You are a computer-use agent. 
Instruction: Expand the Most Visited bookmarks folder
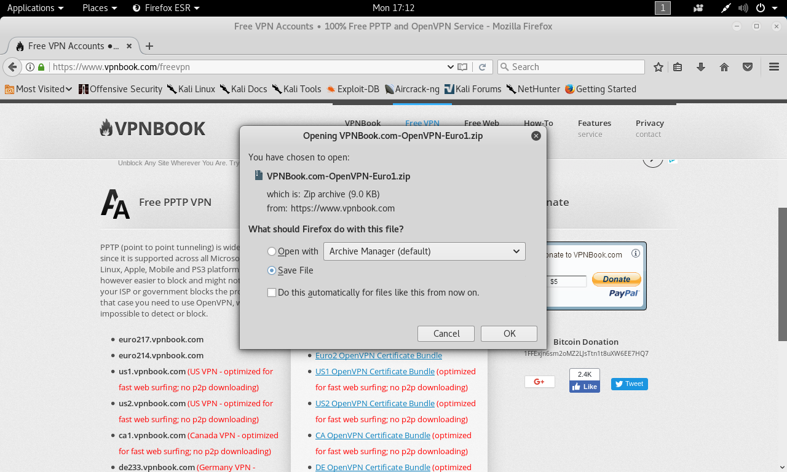point(39,89)
